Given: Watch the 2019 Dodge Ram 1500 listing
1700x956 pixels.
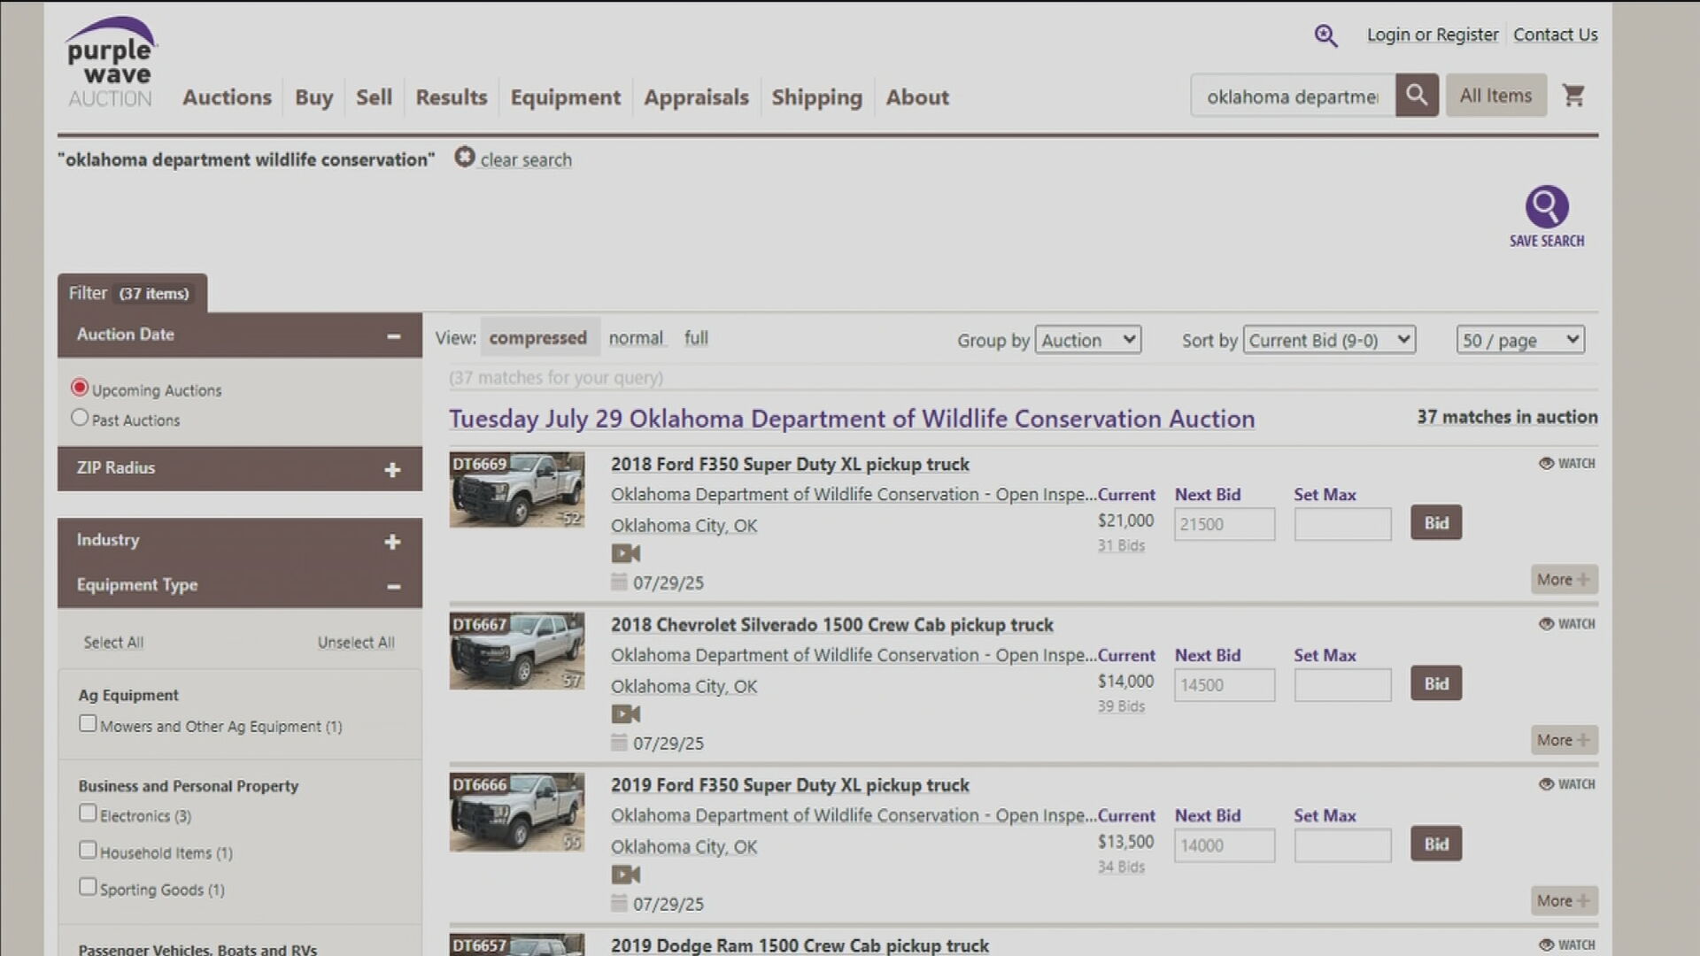Looking at the screenshot, I should pos(1566,944).
